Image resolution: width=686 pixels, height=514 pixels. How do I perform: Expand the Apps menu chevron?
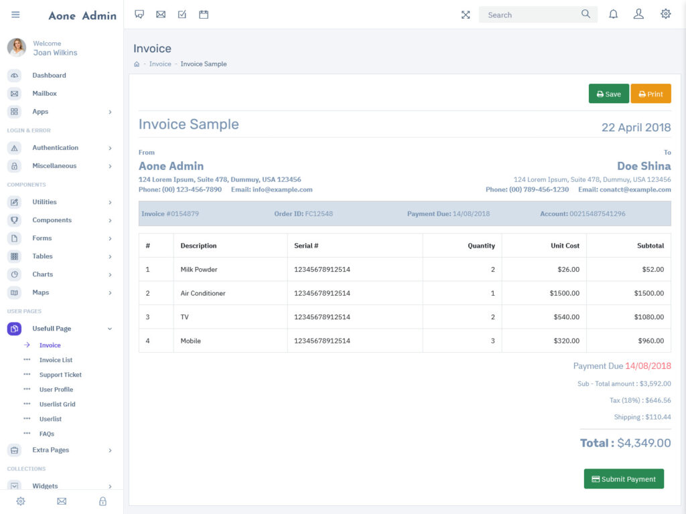(110, 112)
